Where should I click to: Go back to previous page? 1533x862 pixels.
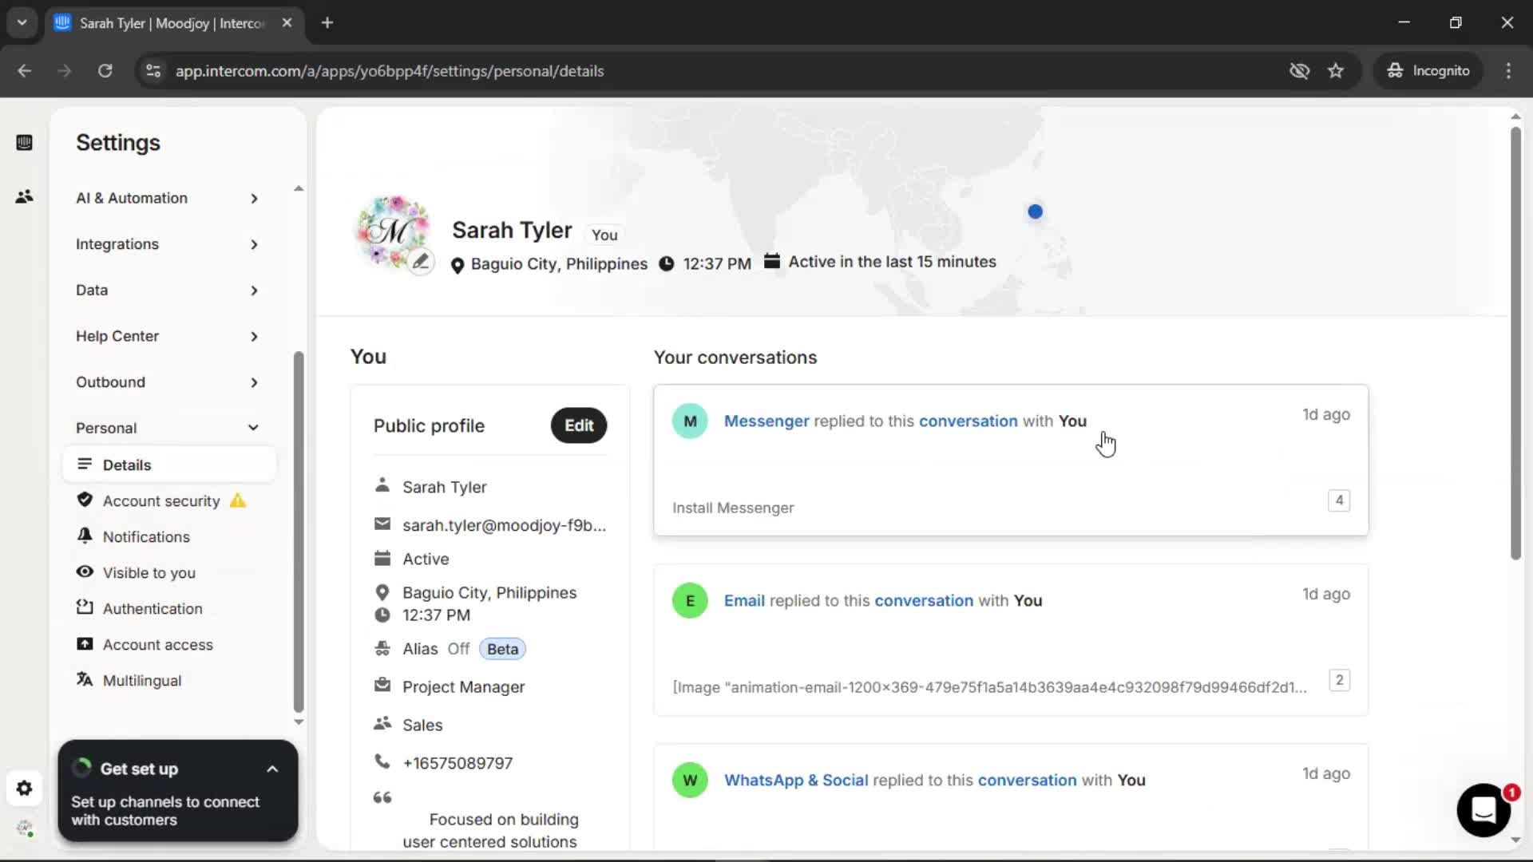(25, 71)
